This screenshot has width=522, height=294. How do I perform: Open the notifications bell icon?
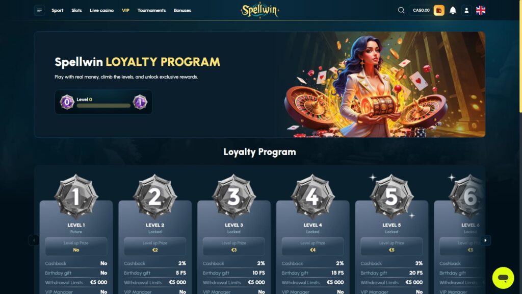pyautogui.click(x=453, y=10)
